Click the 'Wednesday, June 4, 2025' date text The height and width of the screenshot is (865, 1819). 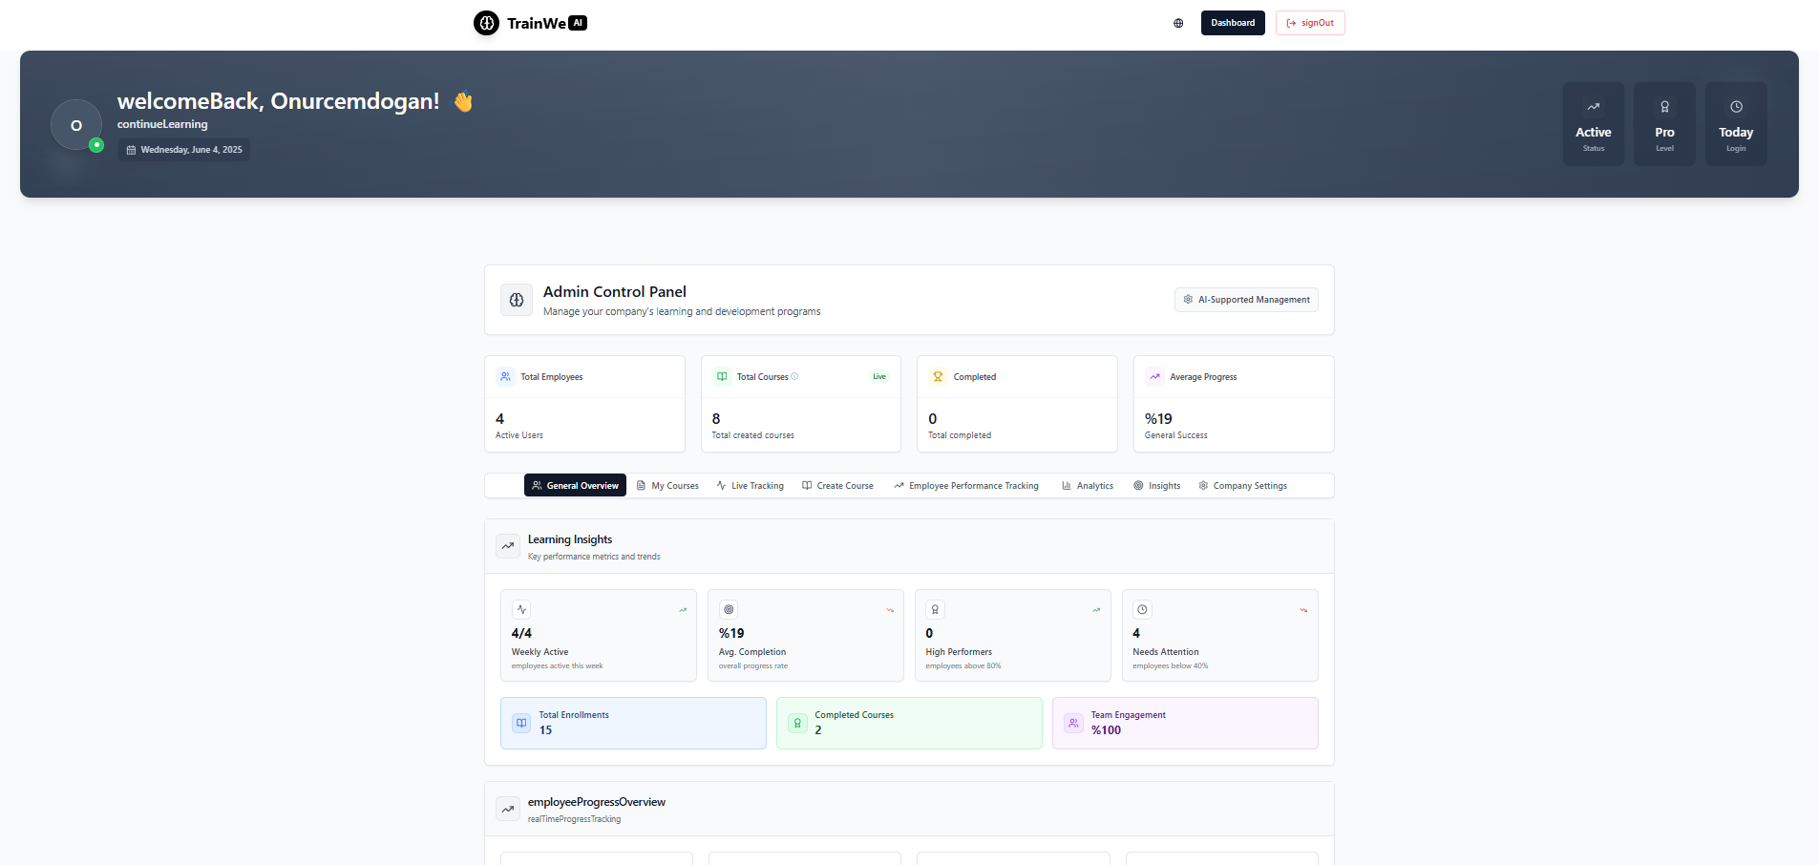click(192, 150)
